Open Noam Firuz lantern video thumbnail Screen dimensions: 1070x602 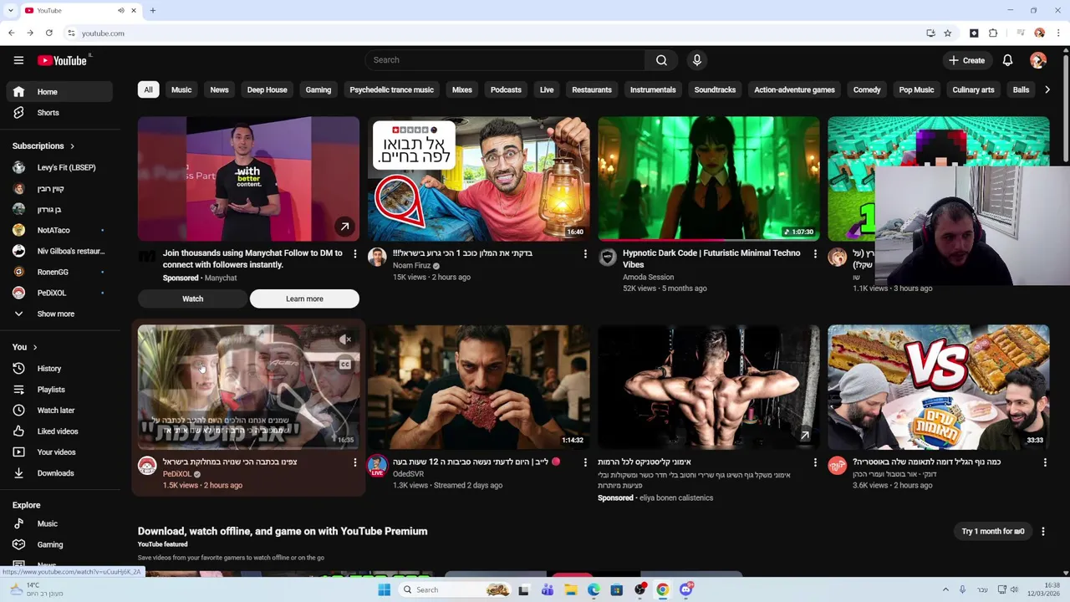[x=479, y=179]
